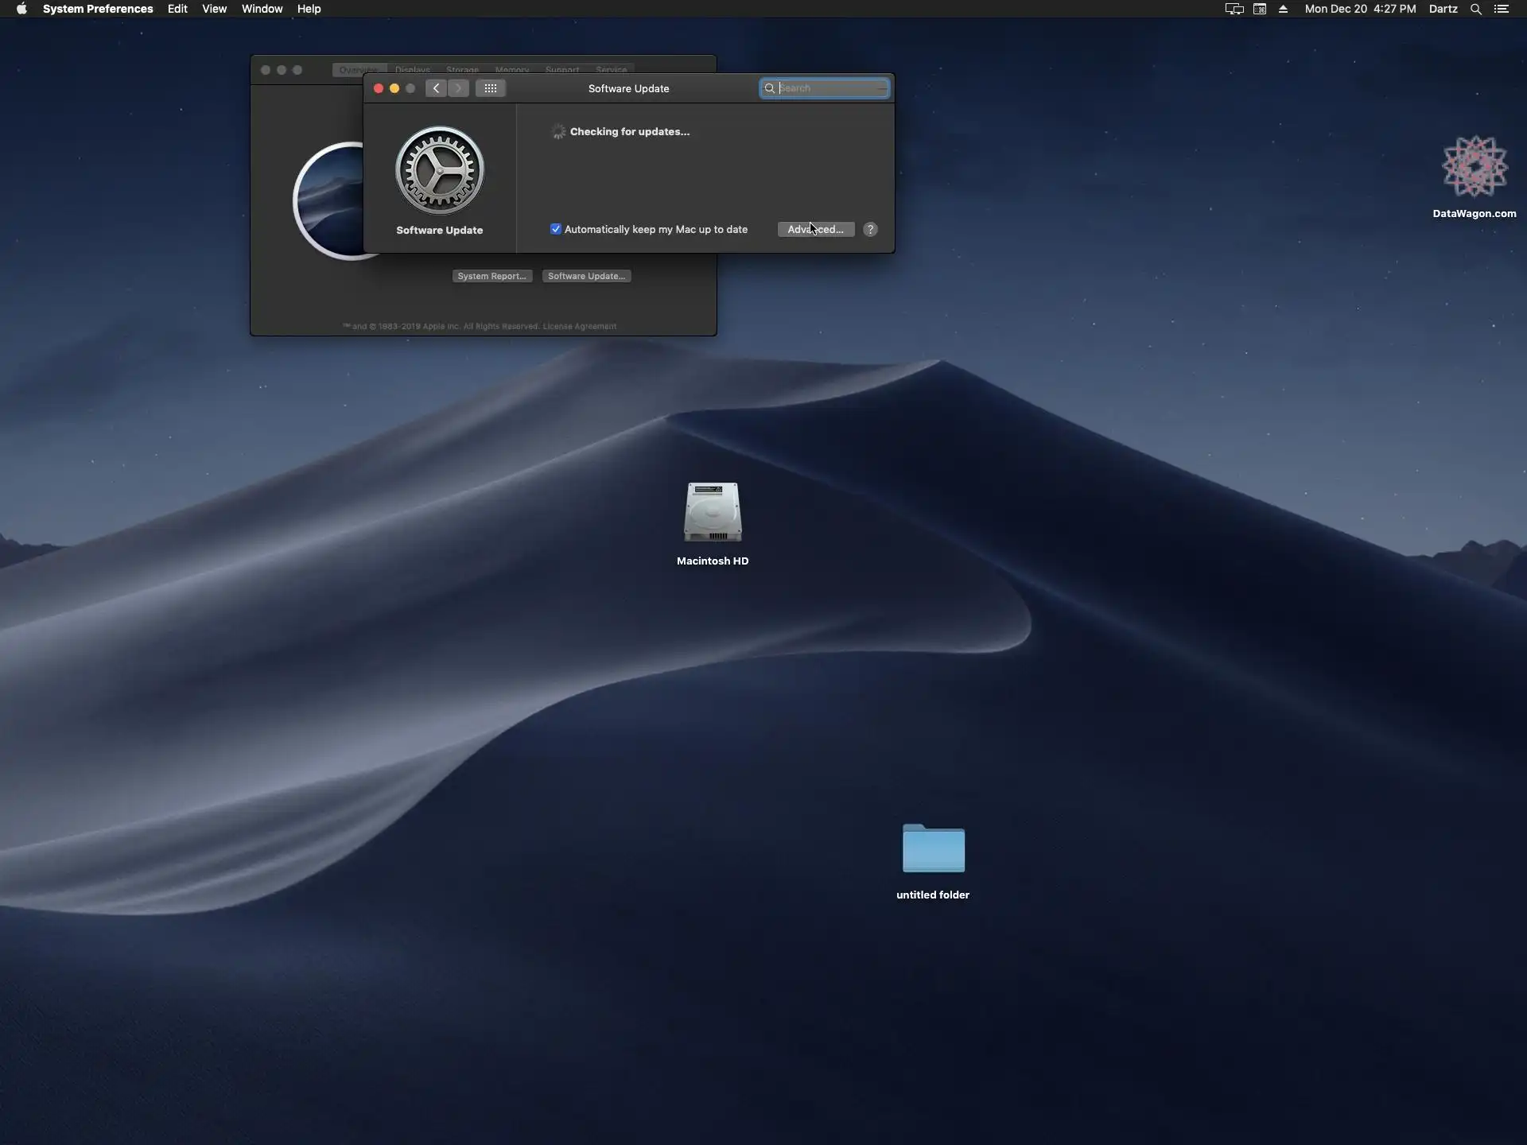Select the untitled folder on the desktop
1527x1145 pixels.
point(933,848)
